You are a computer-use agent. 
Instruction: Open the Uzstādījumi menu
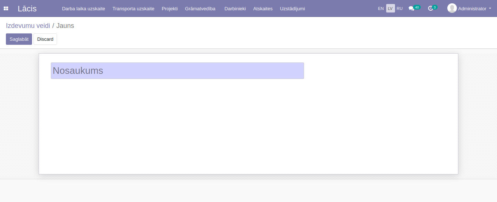(x=292, y=8)
